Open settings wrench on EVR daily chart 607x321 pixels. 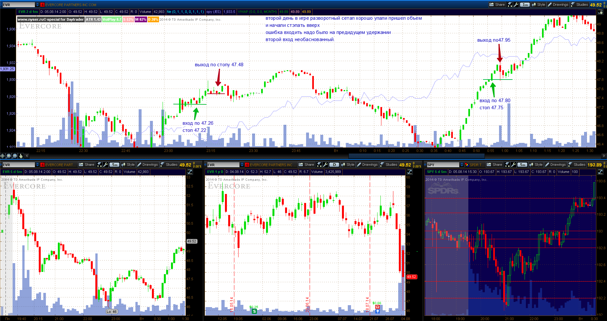click(325, 165)
